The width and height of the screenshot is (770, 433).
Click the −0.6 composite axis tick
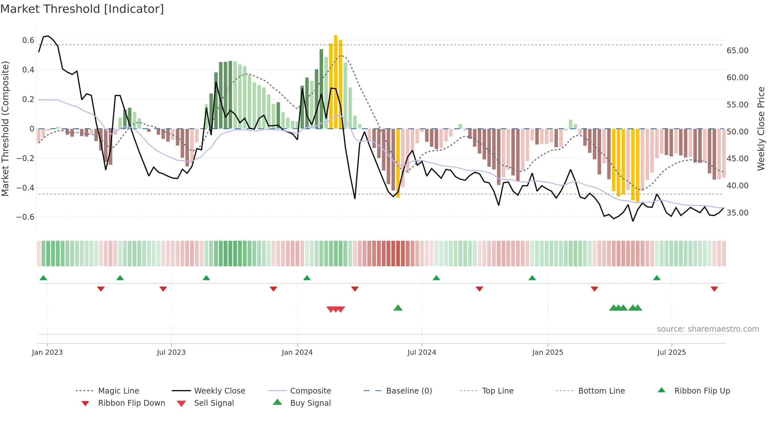click(x=25, y=217)
